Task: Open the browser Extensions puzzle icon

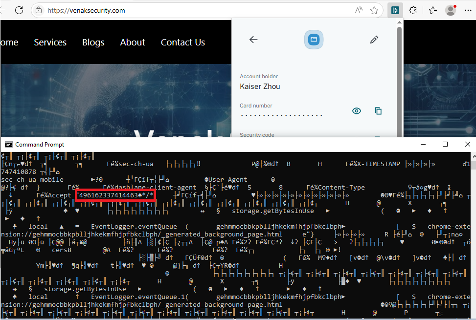Action: click(x=413, y=10)
